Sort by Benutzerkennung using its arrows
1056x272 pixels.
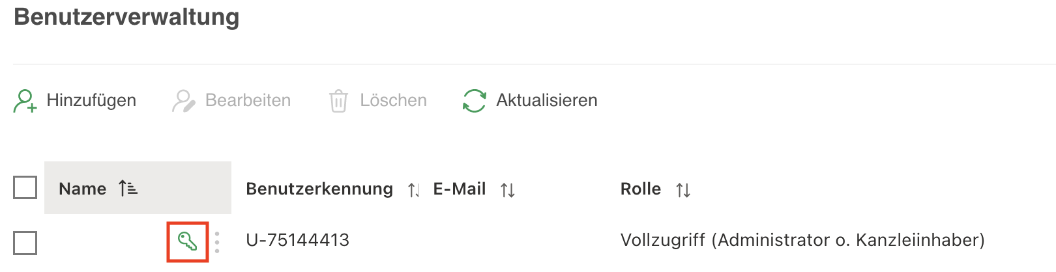(x=413, y=190)
